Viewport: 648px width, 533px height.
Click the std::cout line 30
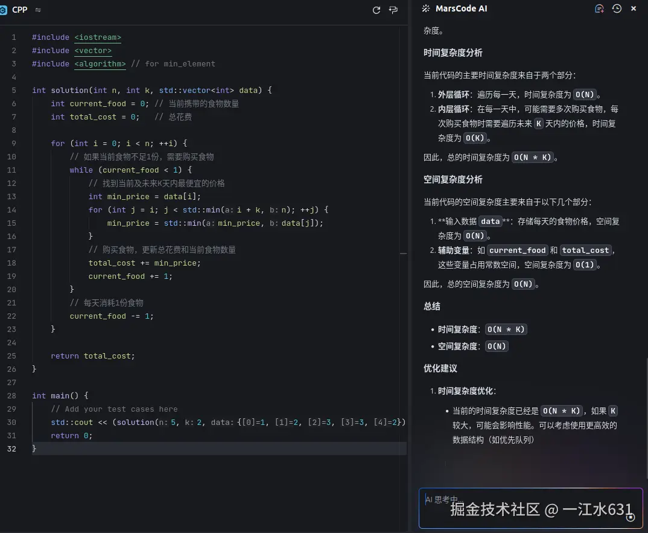pyautogui.click(x=228, y=422)
